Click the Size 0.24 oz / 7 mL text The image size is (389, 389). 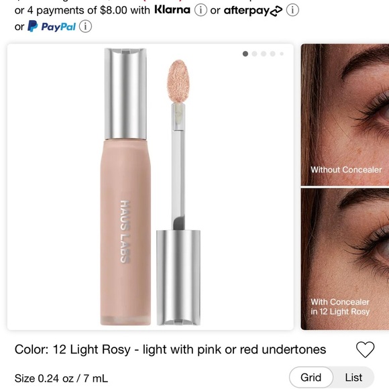click(x=61, y=378)
